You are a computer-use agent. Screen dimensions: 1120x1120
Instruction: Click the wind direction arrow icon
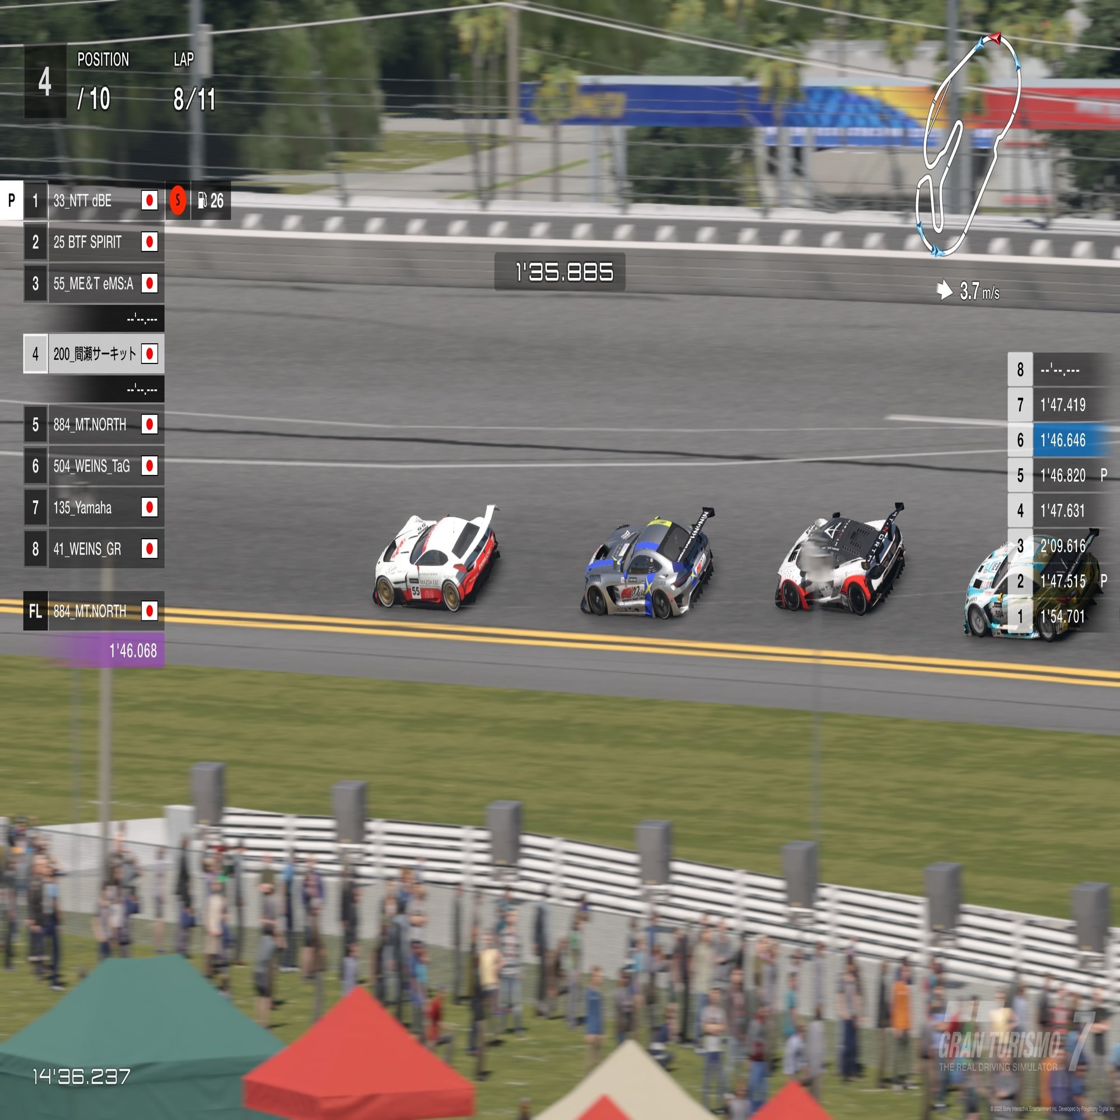coord(944,290)
